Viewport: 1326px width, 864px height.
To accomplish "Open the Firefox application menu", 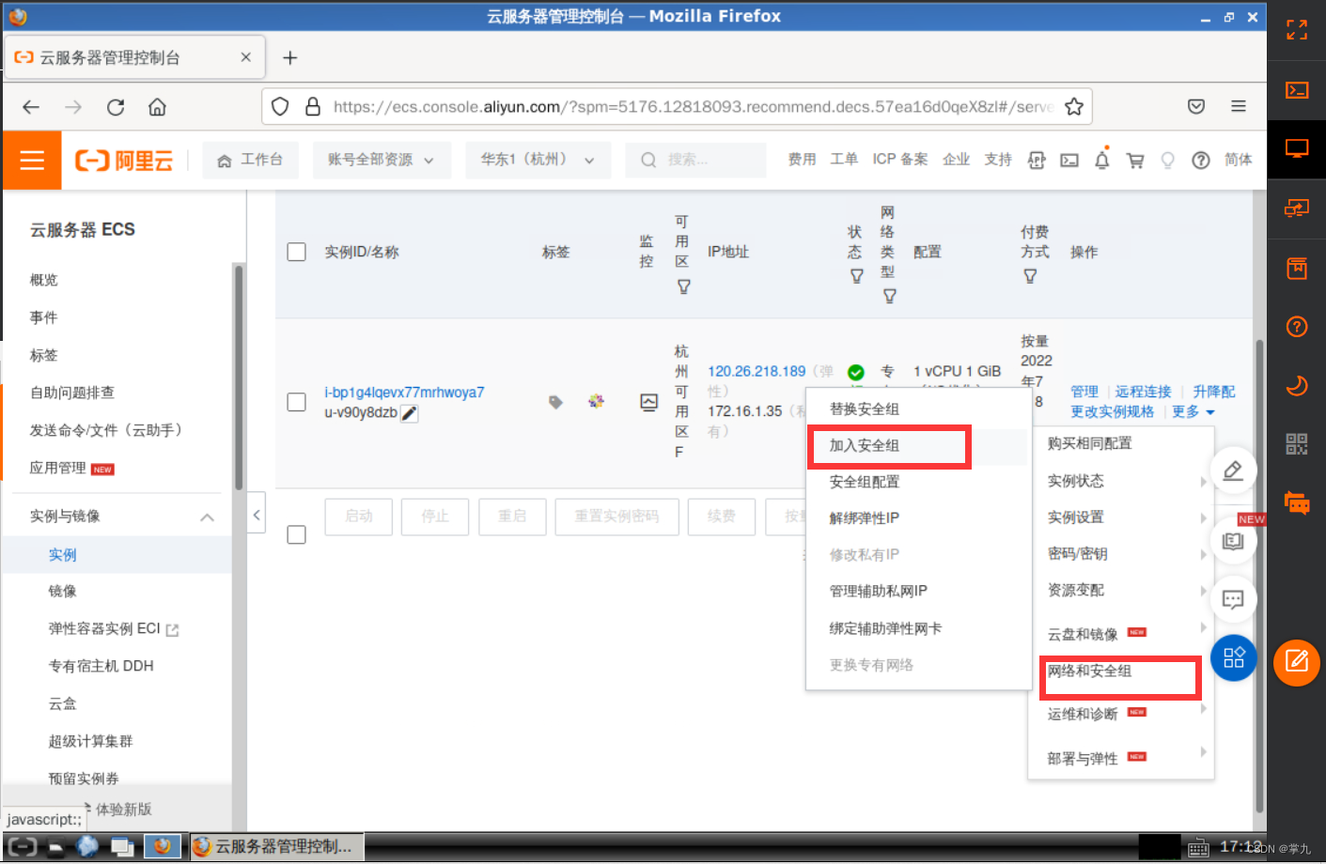I will pyautogui.click(x=1239, y=106).
